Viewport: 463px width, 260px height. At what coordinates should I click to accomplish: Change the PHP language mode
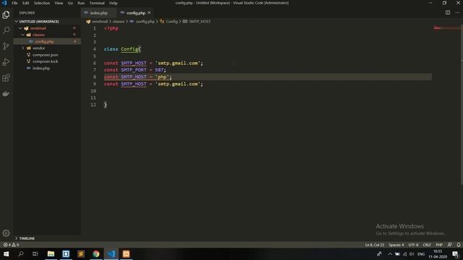point(439,245)
